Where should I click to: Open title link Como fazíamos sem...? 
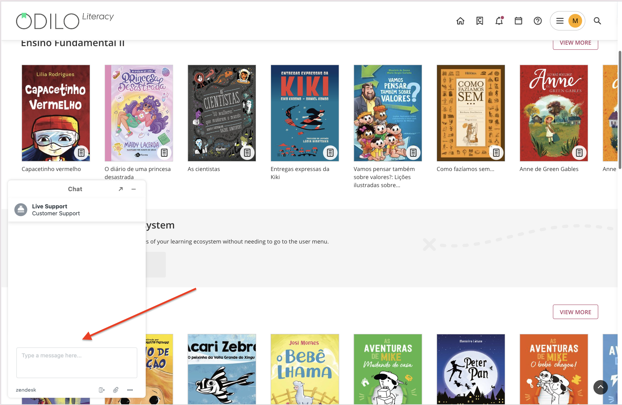[465, 169]
